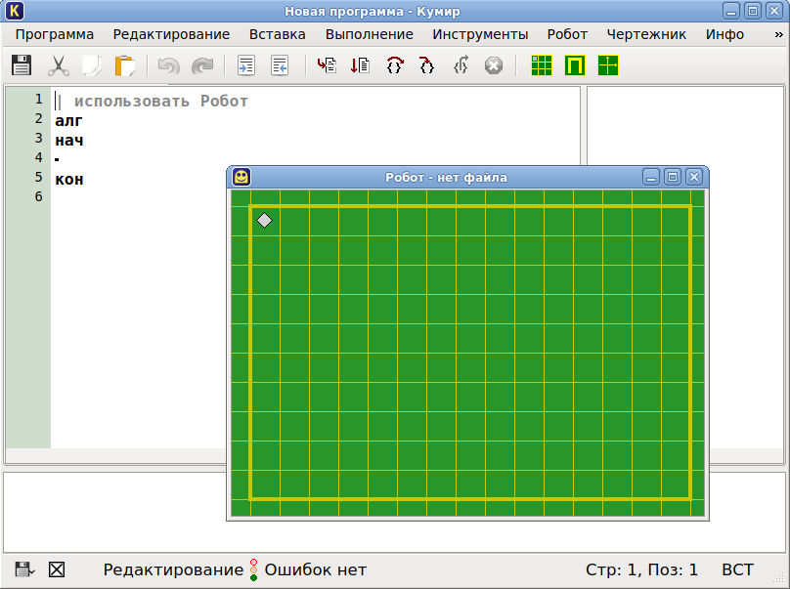The height and width of the screenshot is (589, 790).
Task: Click the Run program icon
Action: 327,65
